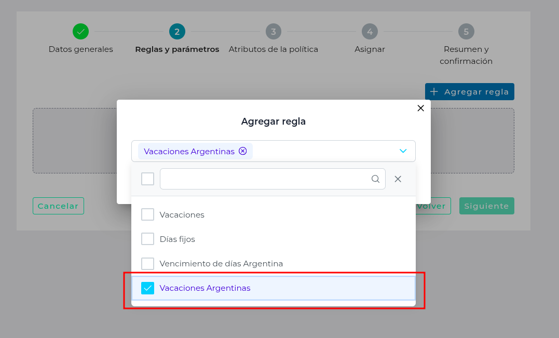Enable the Días fijos checkbox
The width and height of the screenshot is (559, 338).
pyautogui.click(x=148, y=239)
